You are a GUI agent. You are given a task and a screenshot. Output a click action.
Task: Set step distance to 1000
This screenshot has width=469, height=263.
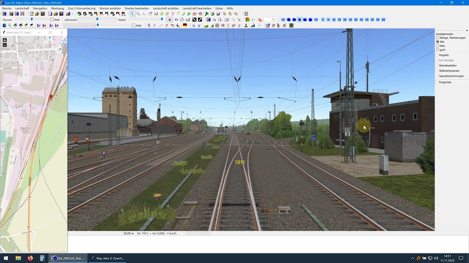383,20
